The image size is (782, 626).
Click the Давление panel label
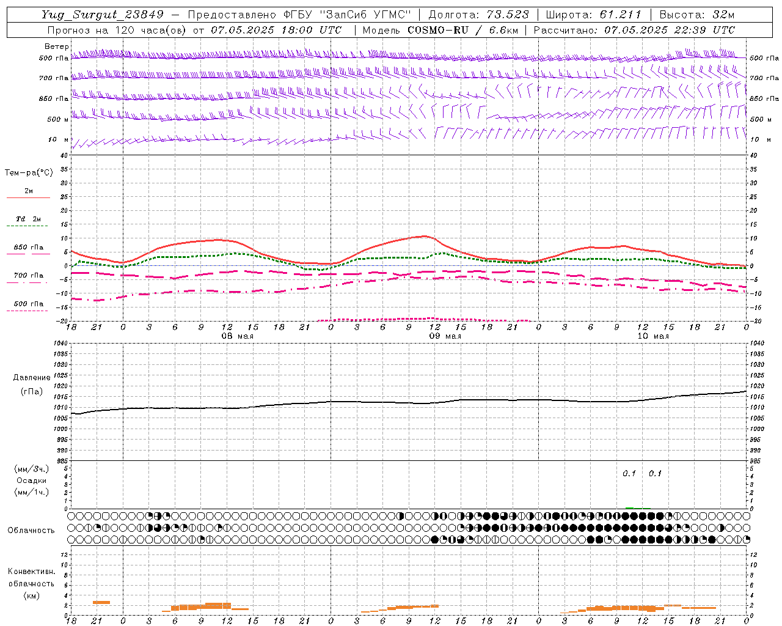pyautogui.click(x=32, y=377)
